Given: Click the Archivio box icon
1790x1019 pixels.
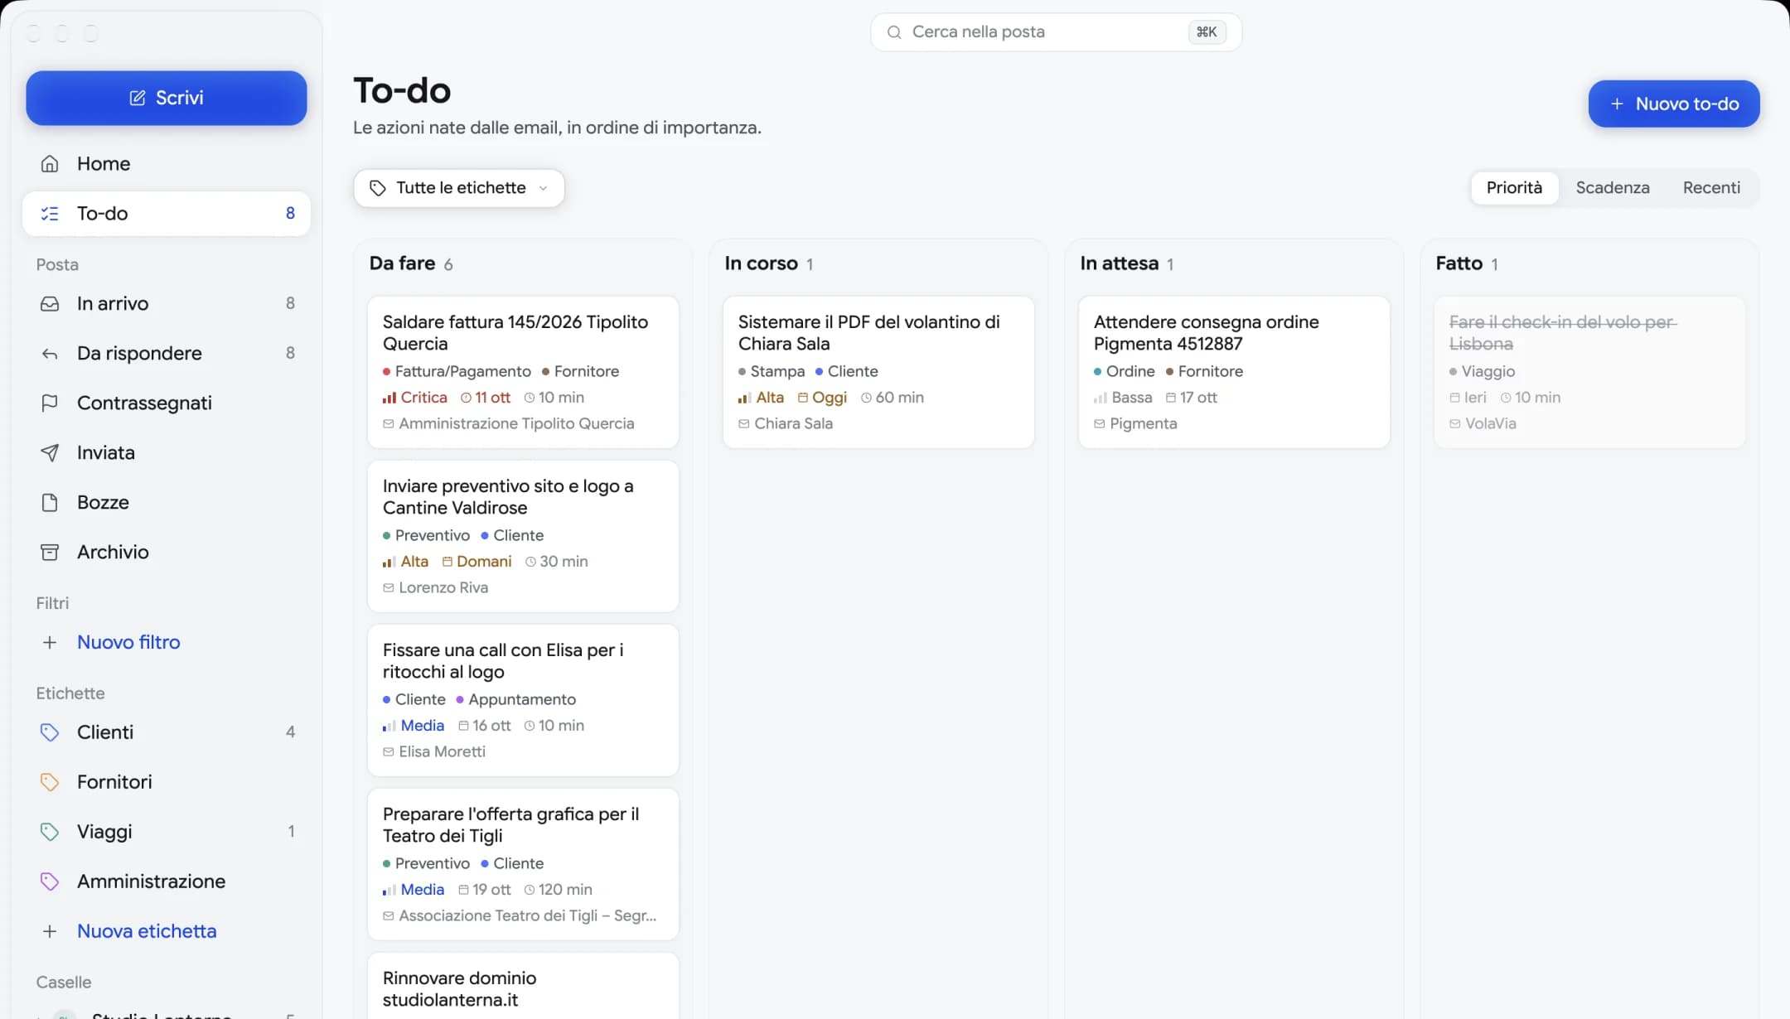Looking at the screenshot, I should [50, 553].
